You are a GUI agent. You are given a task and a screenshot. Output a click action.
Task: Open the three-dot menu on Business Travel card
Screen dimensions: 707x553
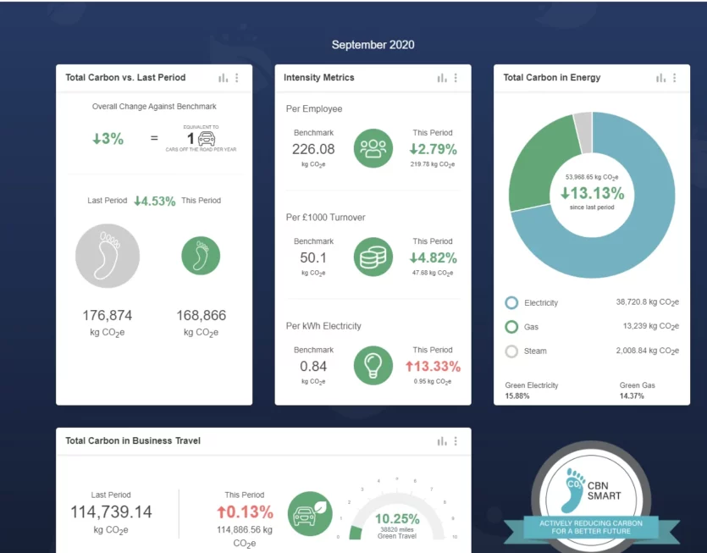pos(456,441)
